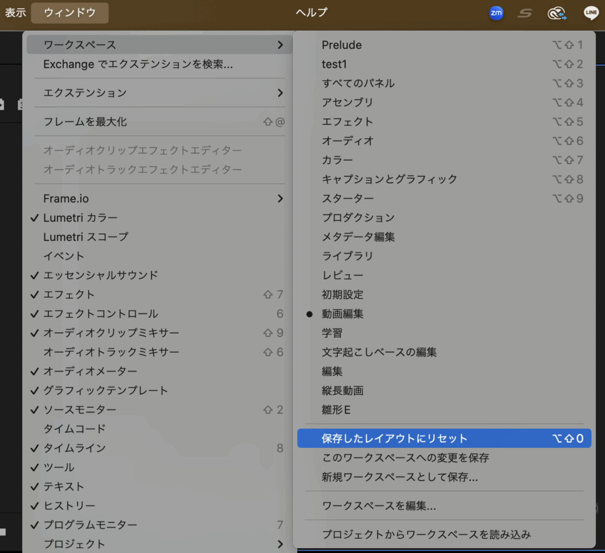
Task: Choose 新規ワークスペースとして保存
Action: pos(444,477)
